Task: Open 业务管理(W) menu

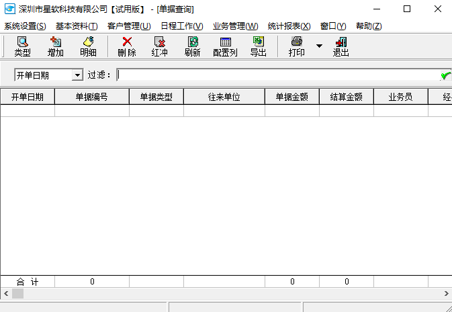Action: [236, 26]
